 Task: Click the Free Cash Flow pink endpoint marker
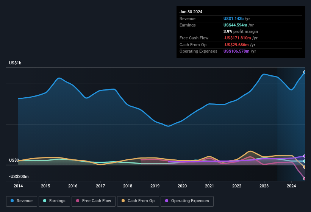pyautogui.click(x=305, y=179)
